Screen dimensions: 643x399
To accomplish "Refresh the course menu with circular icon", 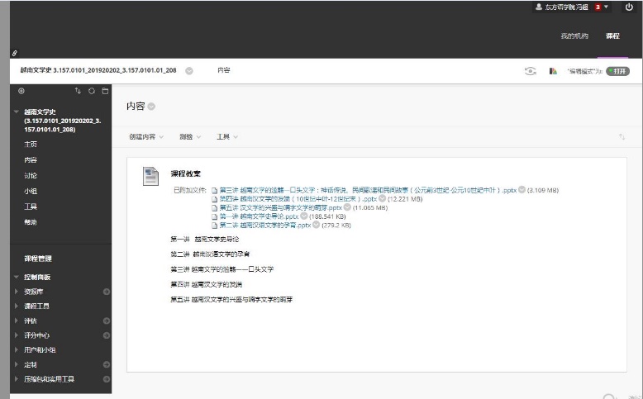I will 92,91.
